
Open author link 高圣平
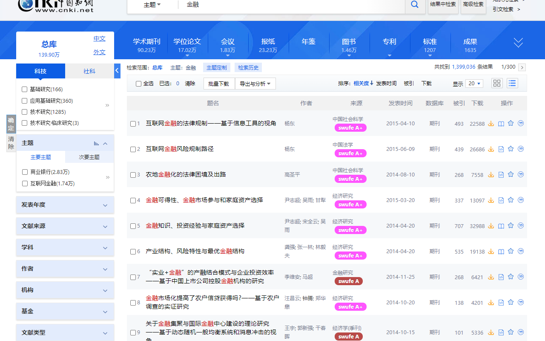click(x=292, y=175)
